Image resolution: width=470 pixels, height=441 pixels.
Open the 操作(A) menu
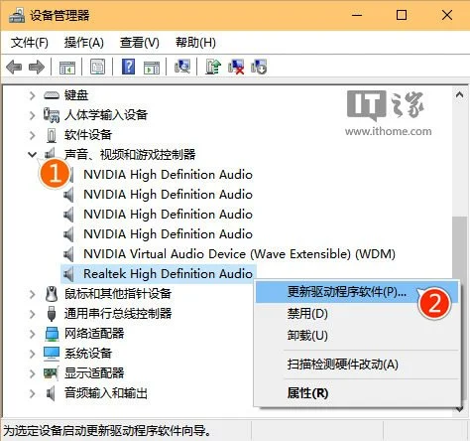point(84,43)
